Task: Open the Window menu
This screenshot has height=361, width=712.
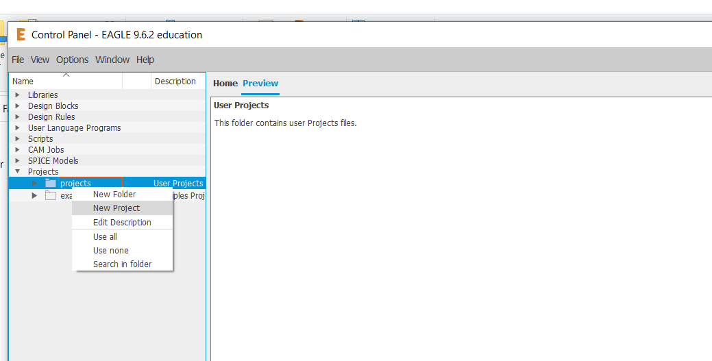Action: (112, 60)
